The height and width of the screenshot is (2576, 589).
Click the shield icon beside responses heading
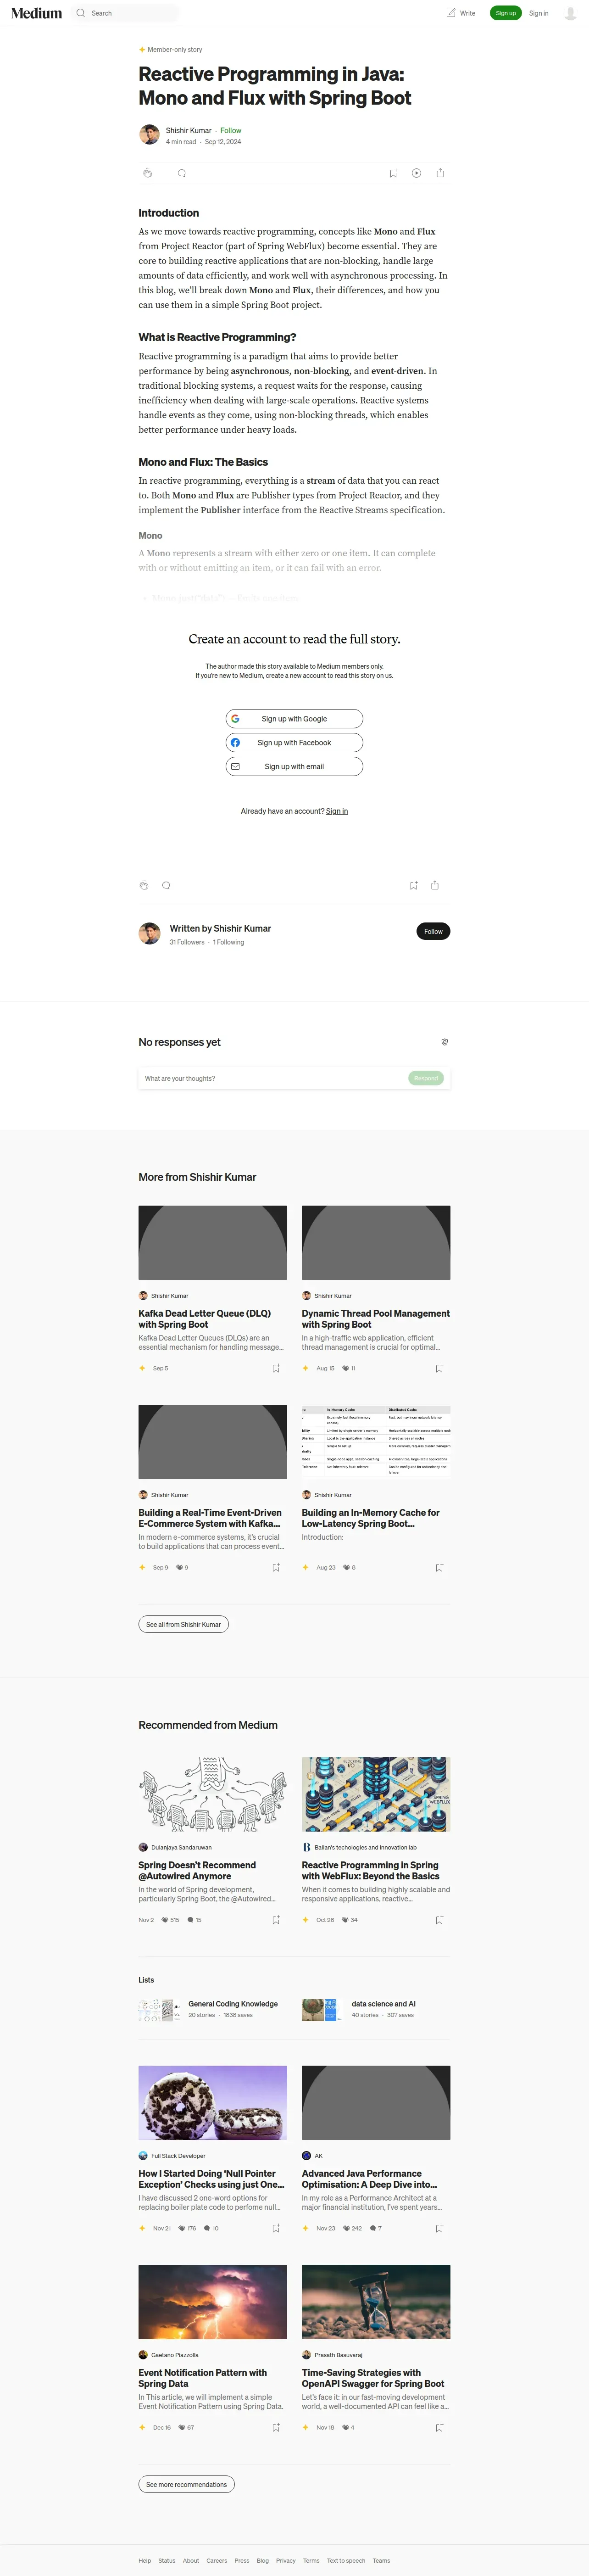pyautogui.click(x=444, y=1042)
